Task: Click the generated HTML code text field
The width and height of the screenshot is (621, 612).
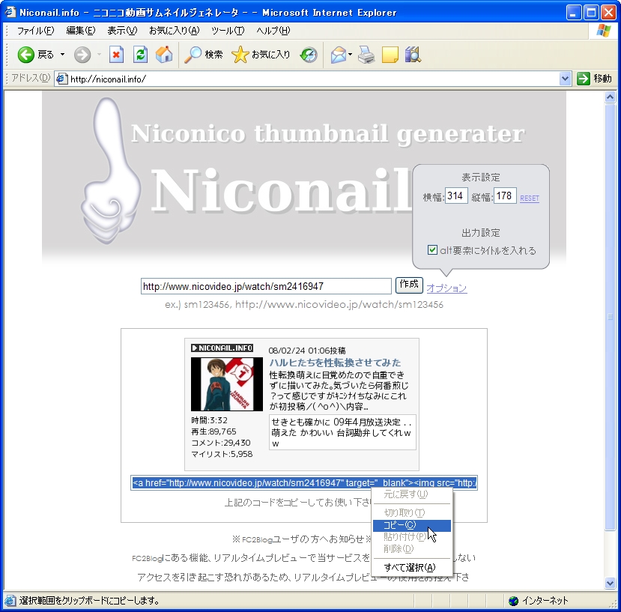Action: click(304, 483)
